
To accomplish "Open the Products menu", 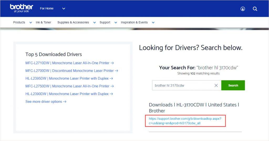I will (x=19, y=22).
